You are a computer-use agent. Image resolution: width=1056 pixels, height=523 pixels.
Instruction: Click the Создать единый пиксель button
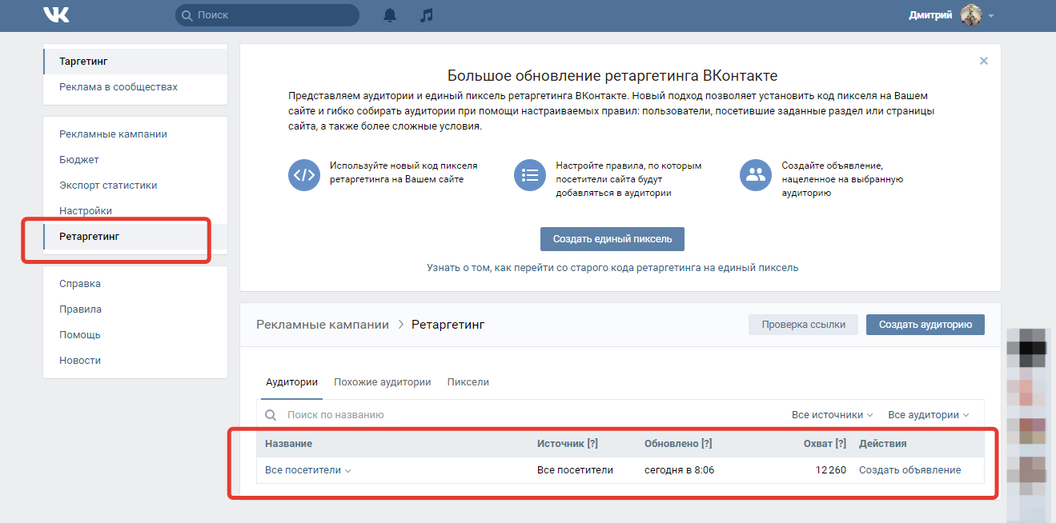pos(612,239)
